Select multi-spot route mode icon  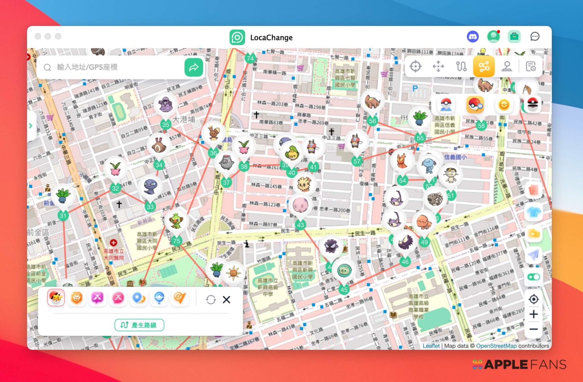(x=484, y=67)
